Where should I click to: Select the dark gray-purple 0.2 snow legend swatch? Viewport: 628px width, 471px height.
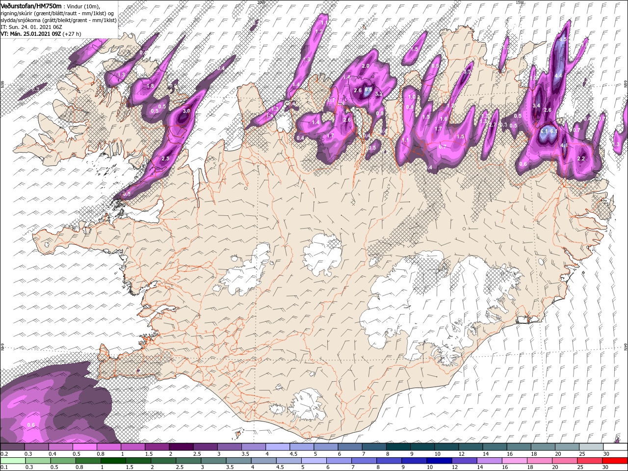coord(12,447)
